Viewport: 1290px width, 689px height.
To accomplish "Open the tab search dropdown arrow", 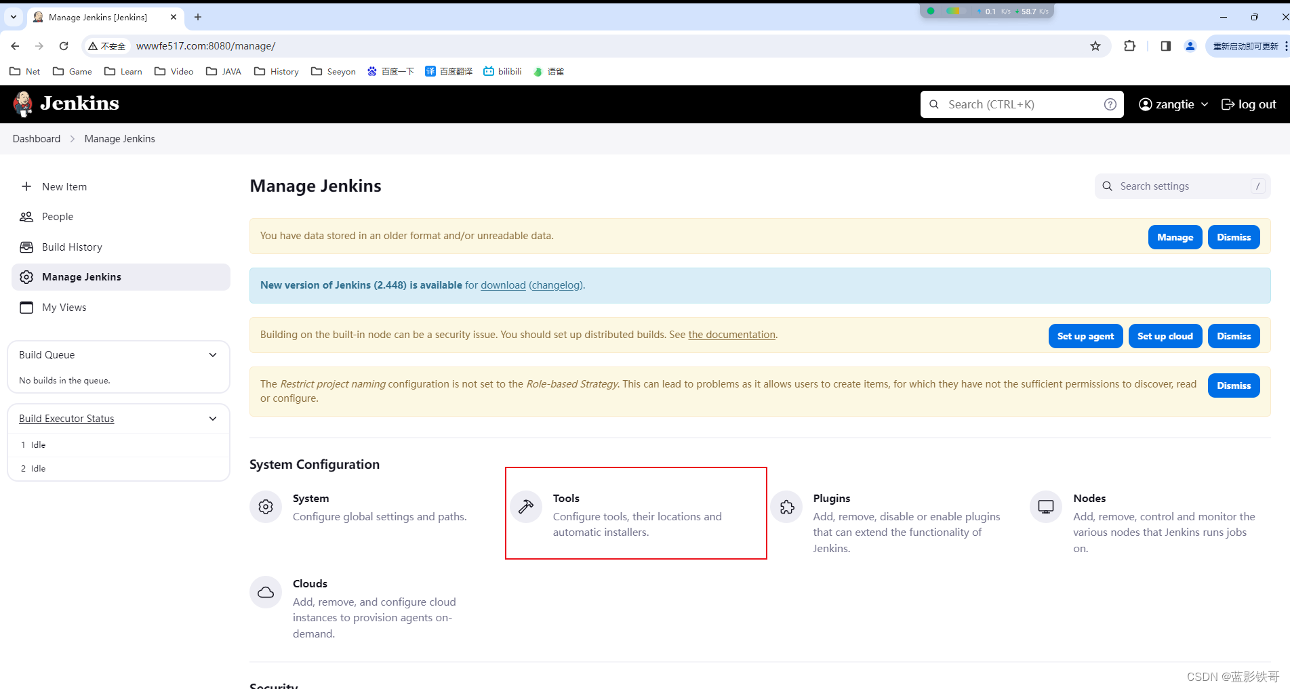I will pyautogui.click(x=13, y=17).
